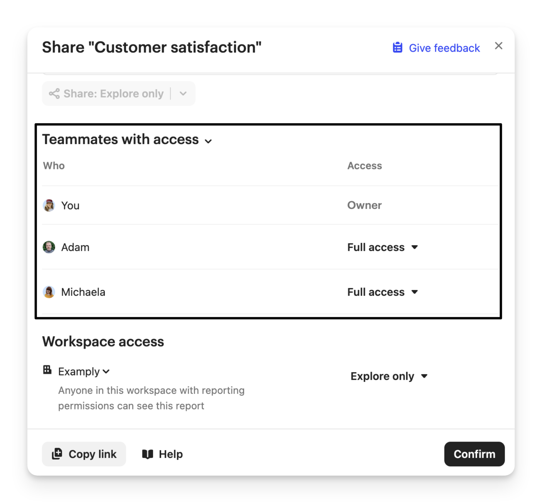This screenshot has width=542, height=503.
Task: Click the Copy link button
Action: [84, 454]
